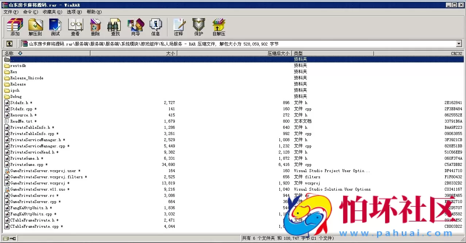Go up one folder level button
The width and height of the screenshot is (466, 243).
(x=9, y=44)
